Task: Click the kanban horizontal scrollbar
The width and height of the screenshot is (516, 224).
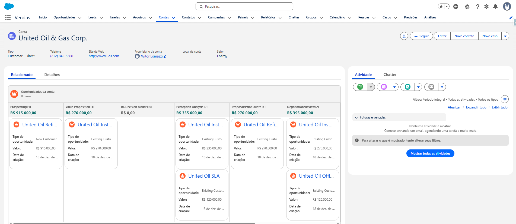Action: click(134, 223)
